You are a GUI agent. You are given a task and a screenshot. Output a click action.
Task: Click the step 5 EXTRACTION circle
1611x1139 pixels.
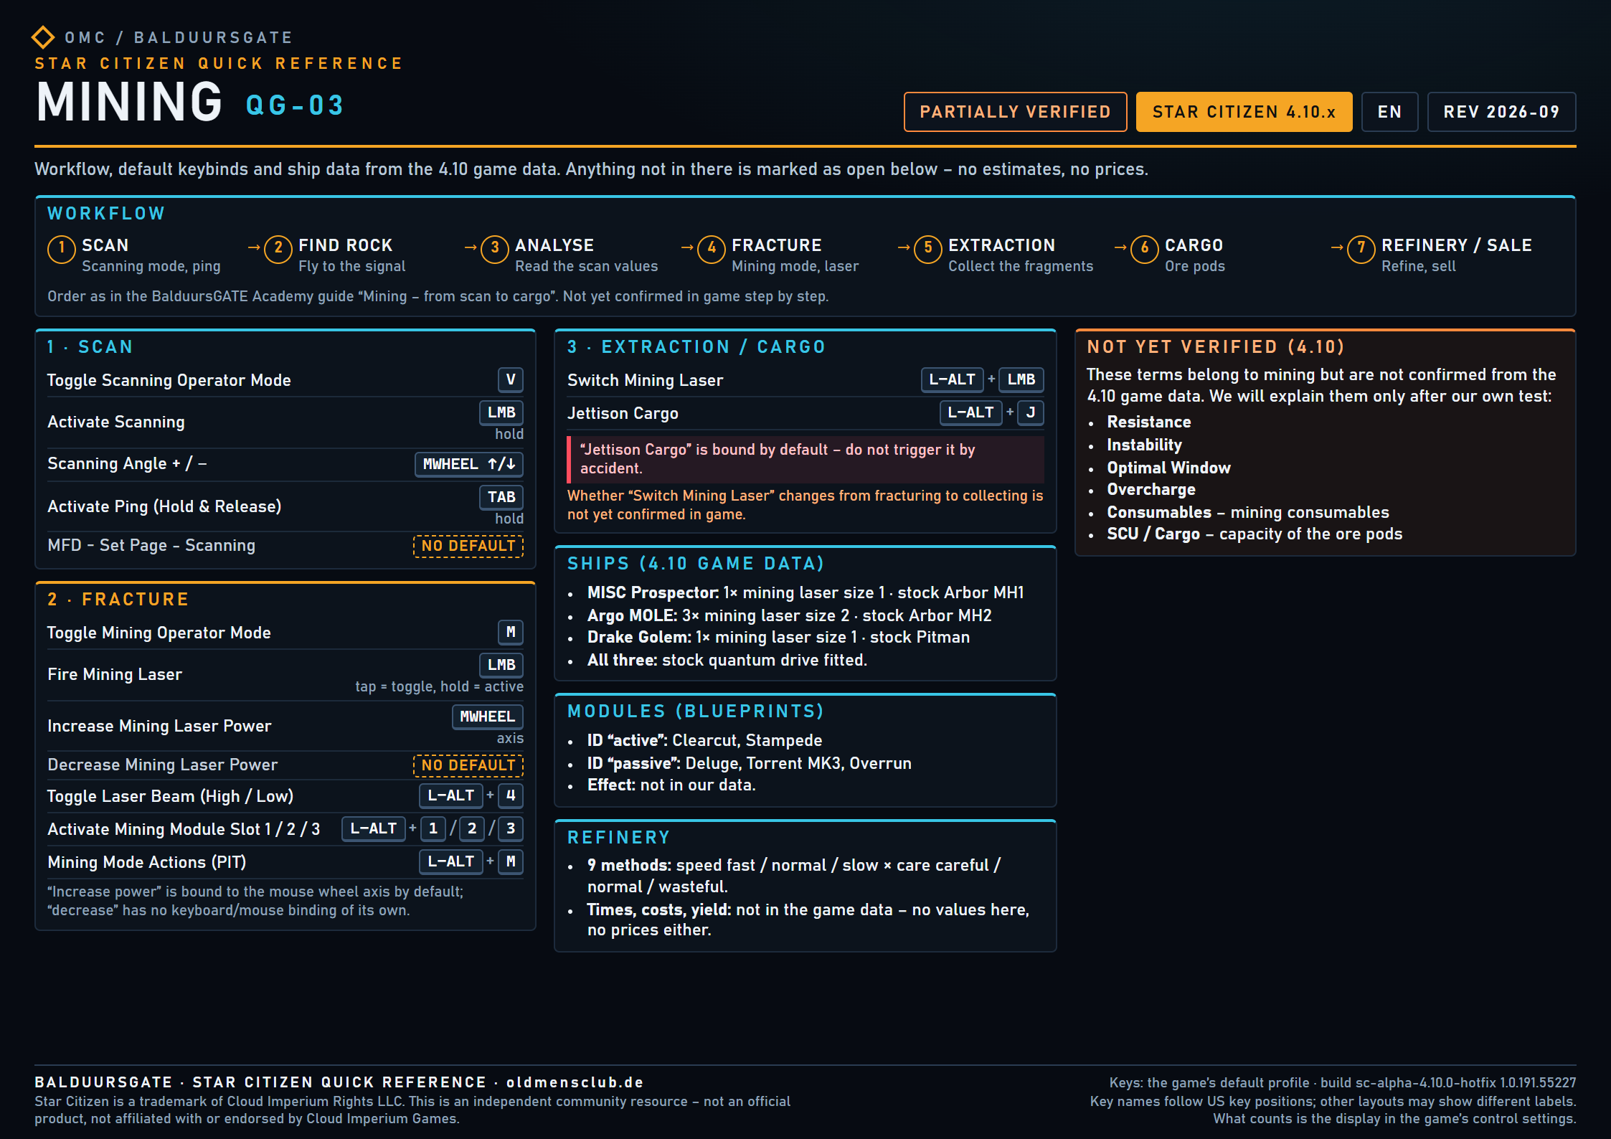[x=928, y=249]
